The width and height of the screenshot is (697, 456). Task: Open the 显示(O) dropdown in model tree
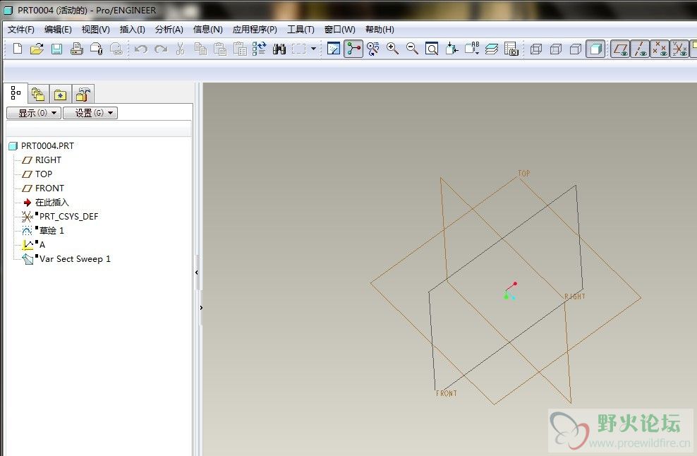point(34,113)
